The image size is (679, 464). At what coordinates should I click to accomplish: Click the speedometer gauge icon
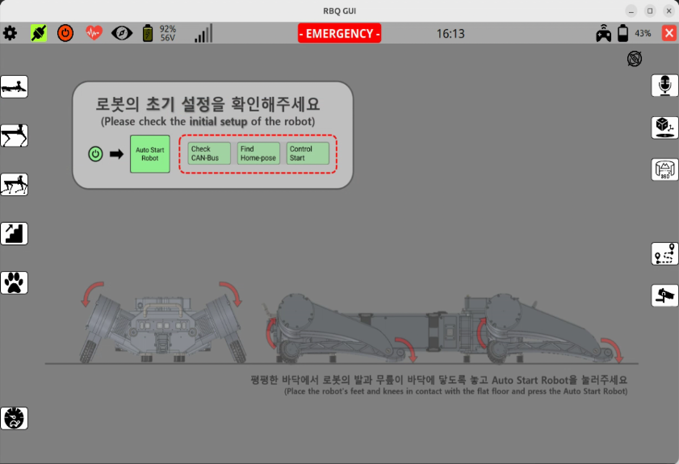(x=14, y=418)
